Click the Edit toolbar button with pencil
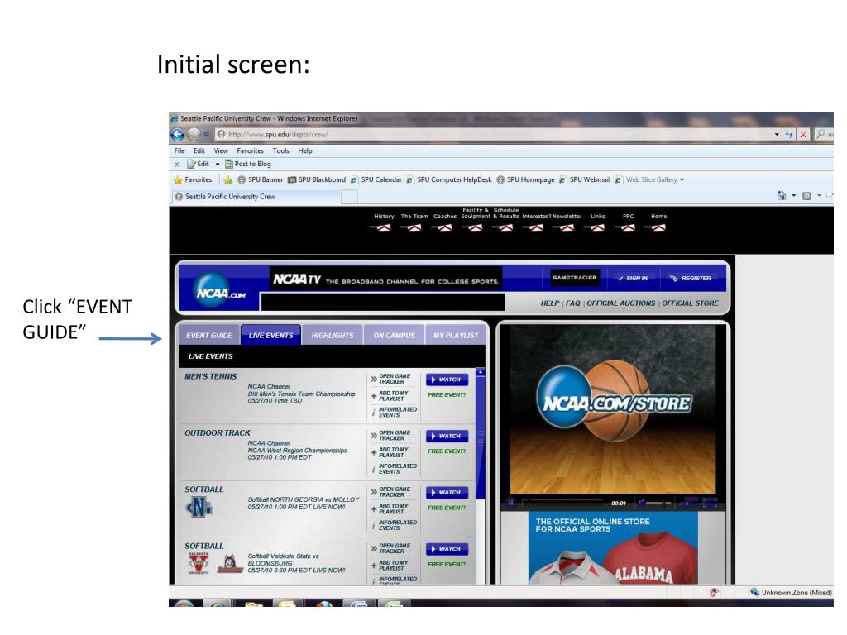 point(198,164)
